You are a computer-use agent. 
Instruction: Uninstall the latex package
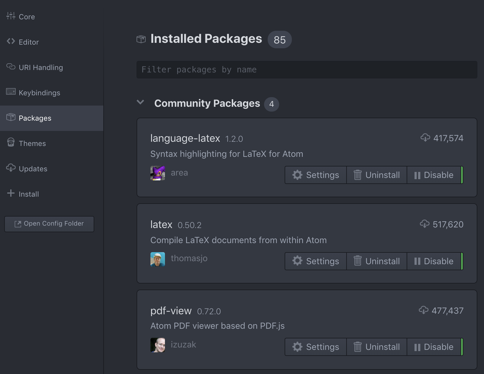[x=377, y=261]
